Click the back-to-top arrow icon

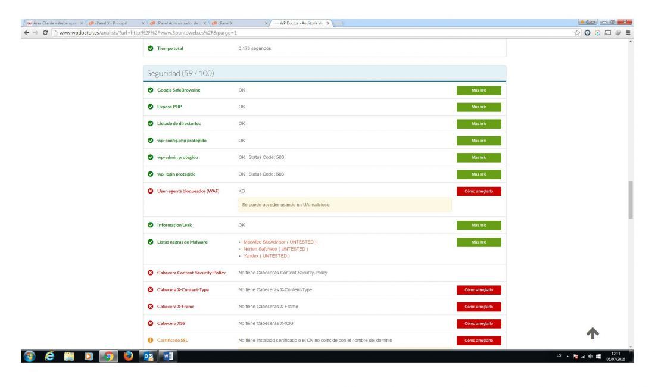tap(592, 333)
